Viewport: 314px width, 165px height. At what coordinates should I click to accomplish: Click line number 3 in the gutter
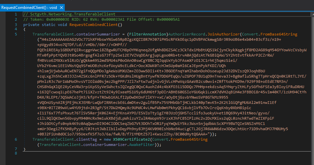pos(16,24)
